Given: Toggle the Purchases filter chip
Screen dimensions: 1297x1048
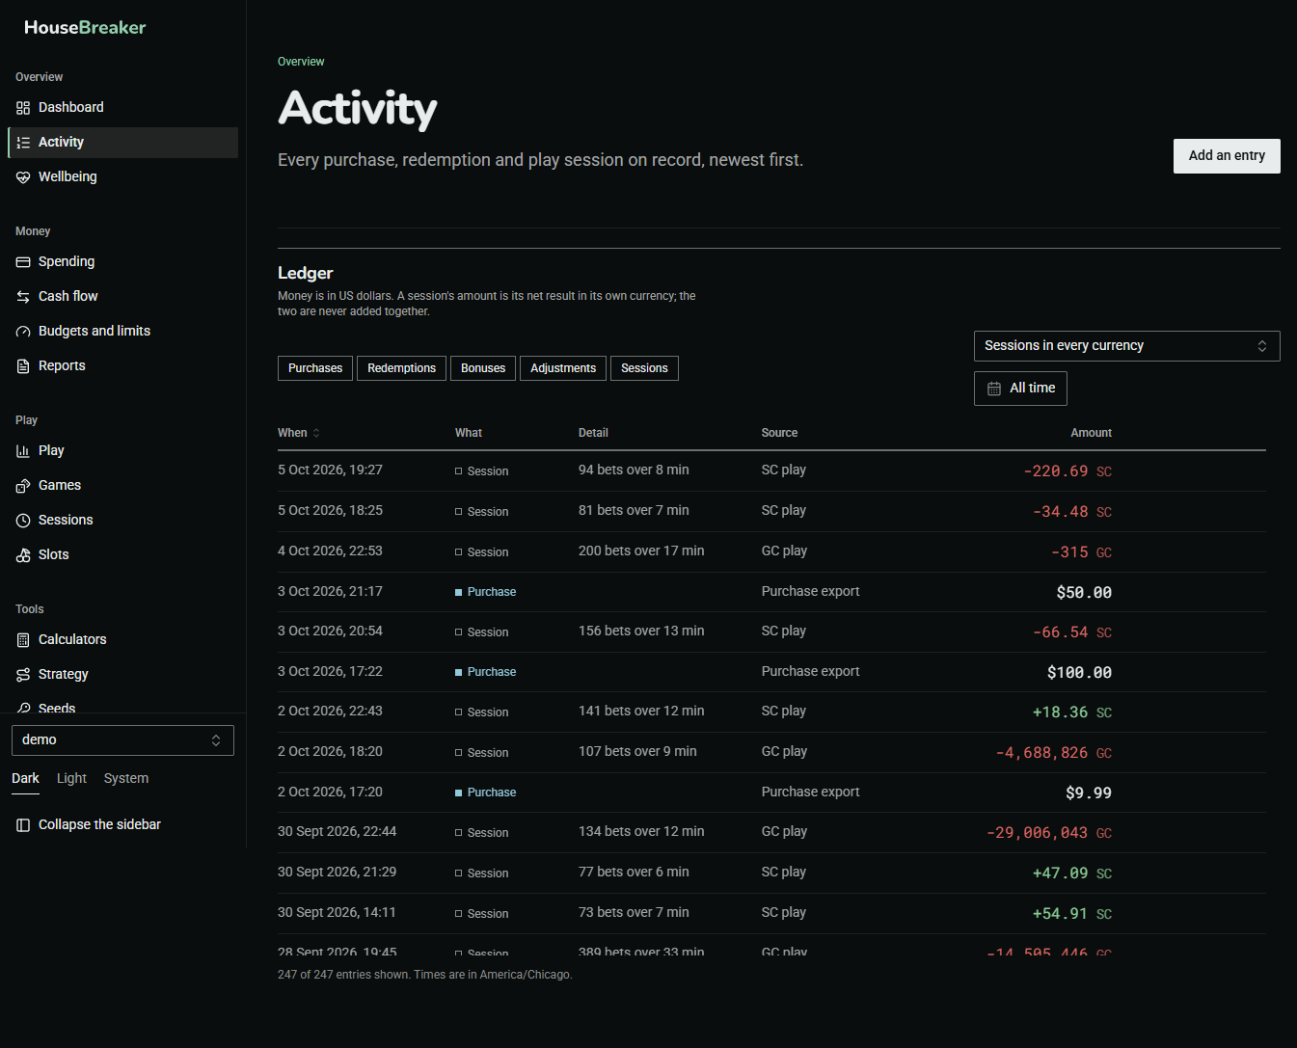Looking at the screenshot, I should coord(315,368).
